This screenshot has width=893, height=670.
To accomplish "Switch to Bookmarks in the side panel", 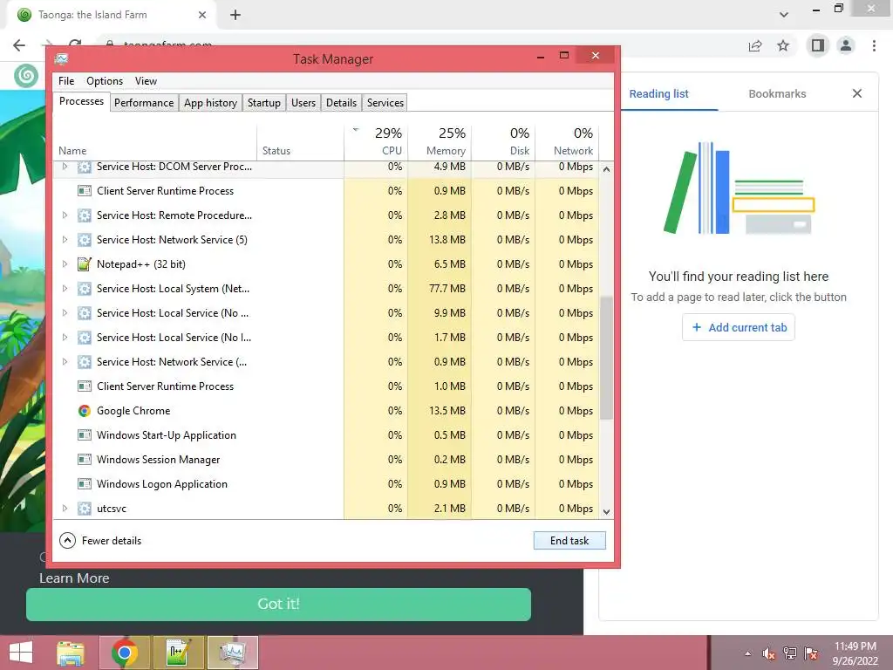I will point(777,94).
